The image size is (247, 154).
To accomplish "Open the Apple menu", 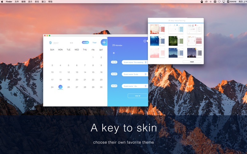I will [2, 2].
